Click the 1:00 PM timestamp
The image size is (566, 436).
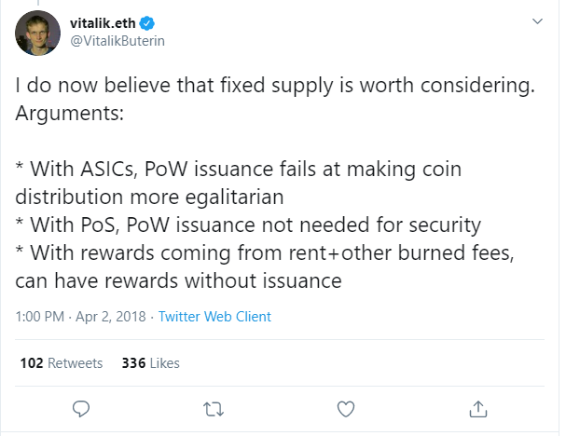point(40,317)
